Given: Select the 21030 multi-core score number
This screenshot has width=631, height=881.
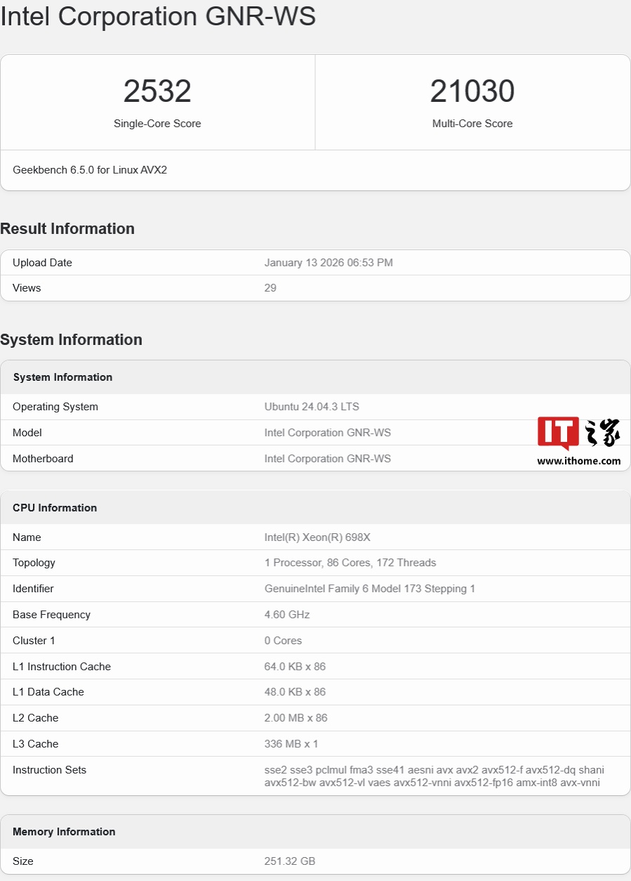Looking at the screenshot, I should (472, 91).
